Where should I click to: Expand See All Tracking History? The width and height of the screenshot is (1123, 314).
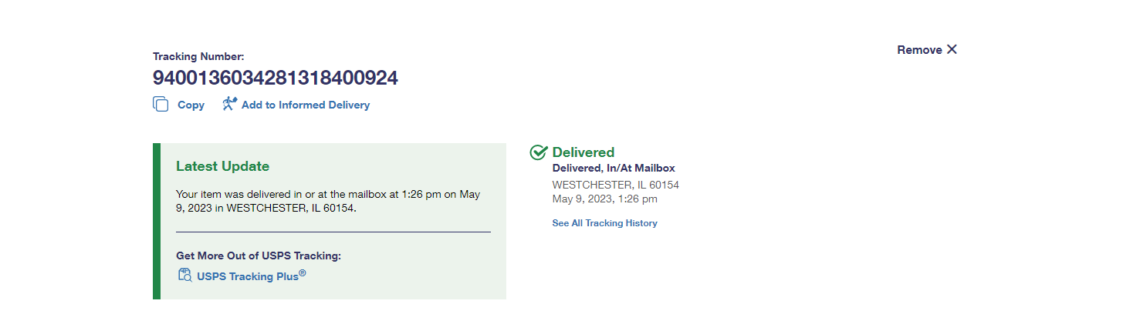click(604, 223)
